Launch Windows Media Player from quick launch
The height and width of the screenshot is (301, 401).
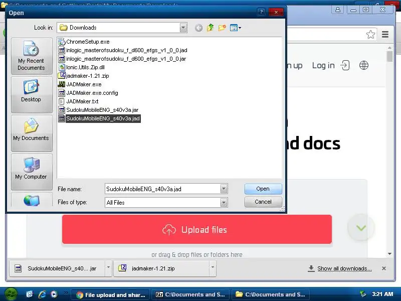coord(54,294)
